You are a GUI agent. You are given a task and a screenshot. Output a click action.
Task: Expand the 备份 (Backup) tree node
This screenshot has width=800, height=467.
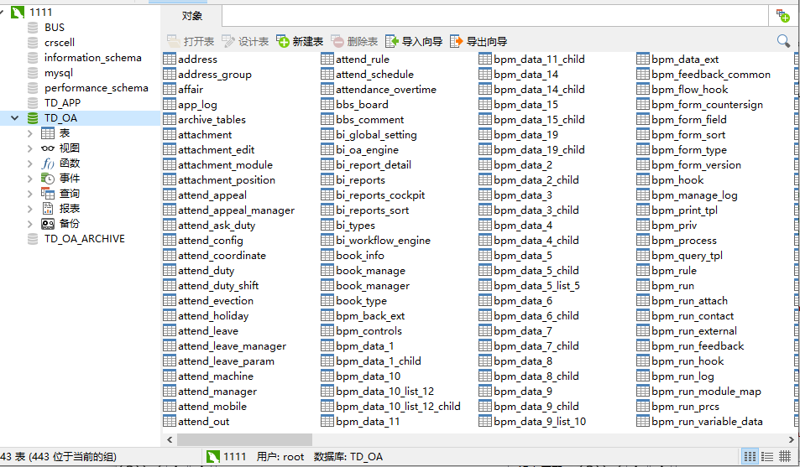(x=29, y=224)
